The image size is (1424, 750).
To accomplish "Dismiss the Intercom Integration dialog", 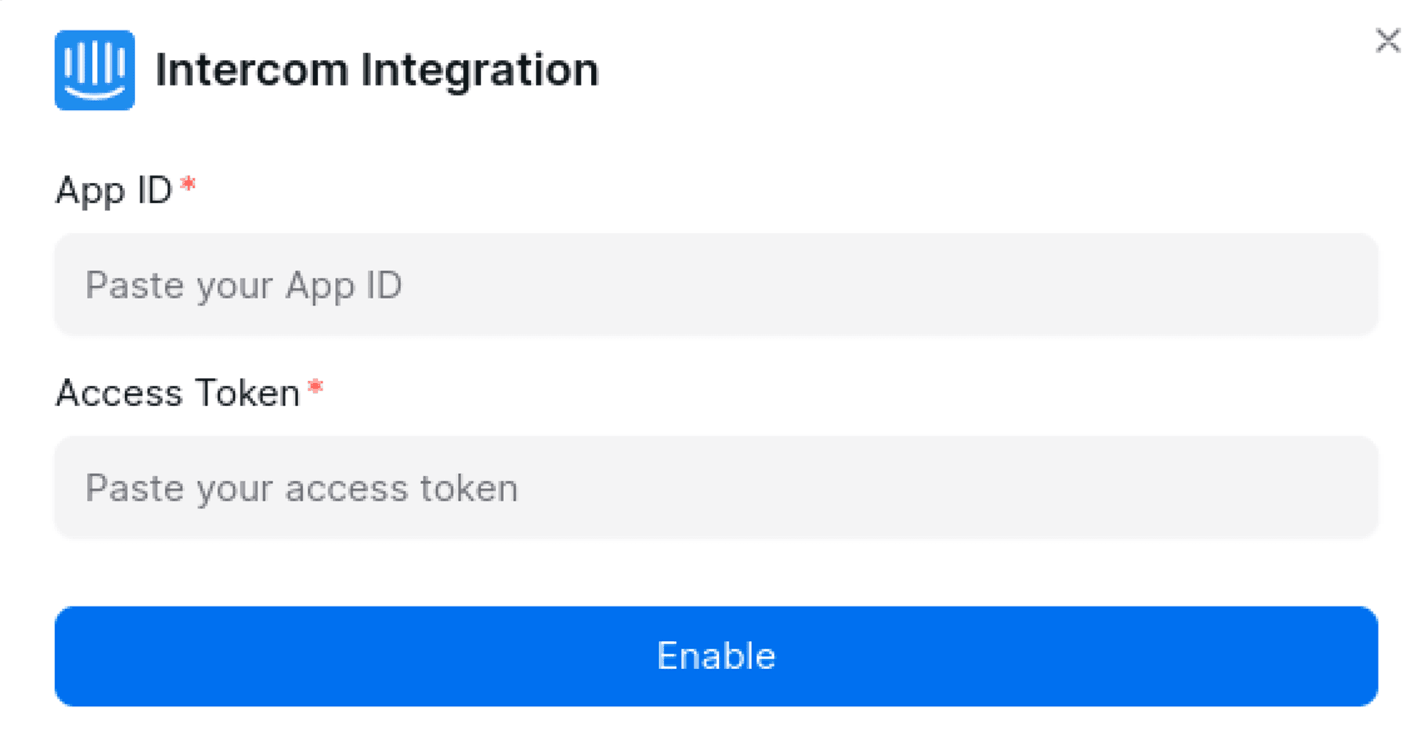I will (1388, 41).
